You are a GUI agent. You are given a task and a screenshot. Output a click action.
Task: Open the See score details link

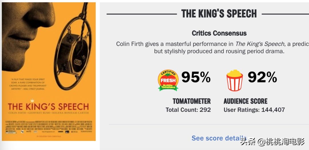point(219,138)
